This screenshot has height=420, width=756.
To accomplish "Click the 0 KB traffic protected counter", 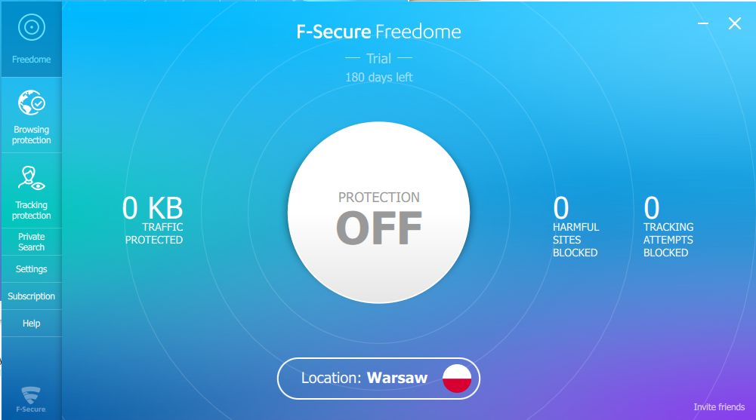I will [x=153, y=219].
